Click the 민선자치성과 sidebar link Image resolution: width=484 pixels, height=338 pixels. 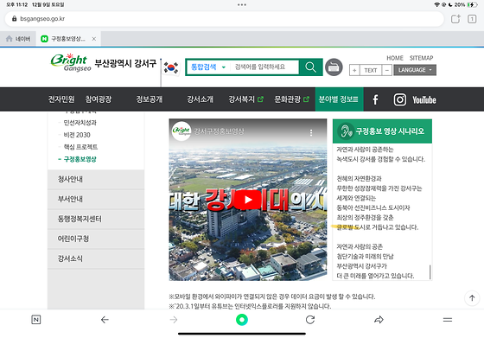(80, 123)
